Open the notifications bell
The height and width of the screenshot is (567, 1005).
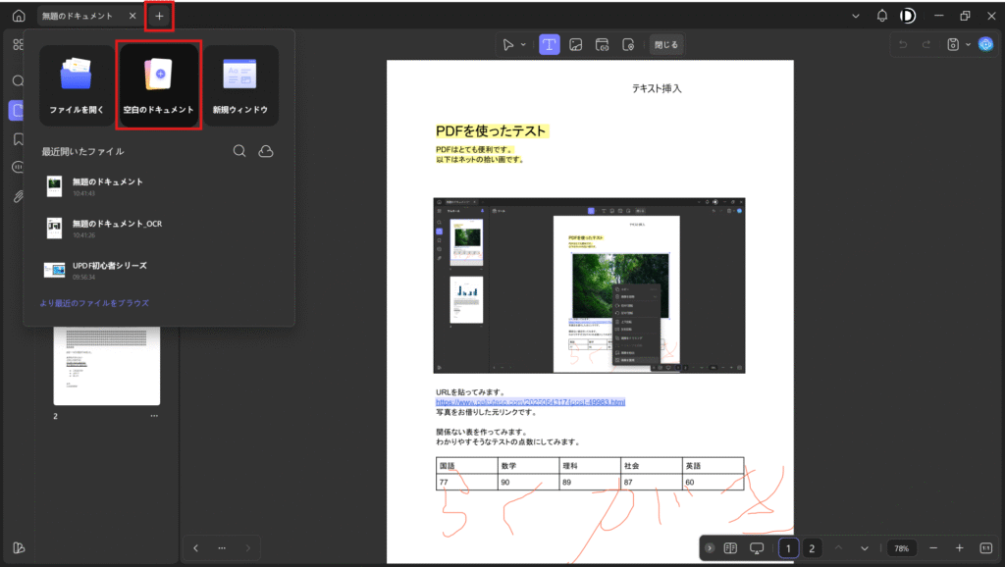pyautogui.click(x=881, y=16)
